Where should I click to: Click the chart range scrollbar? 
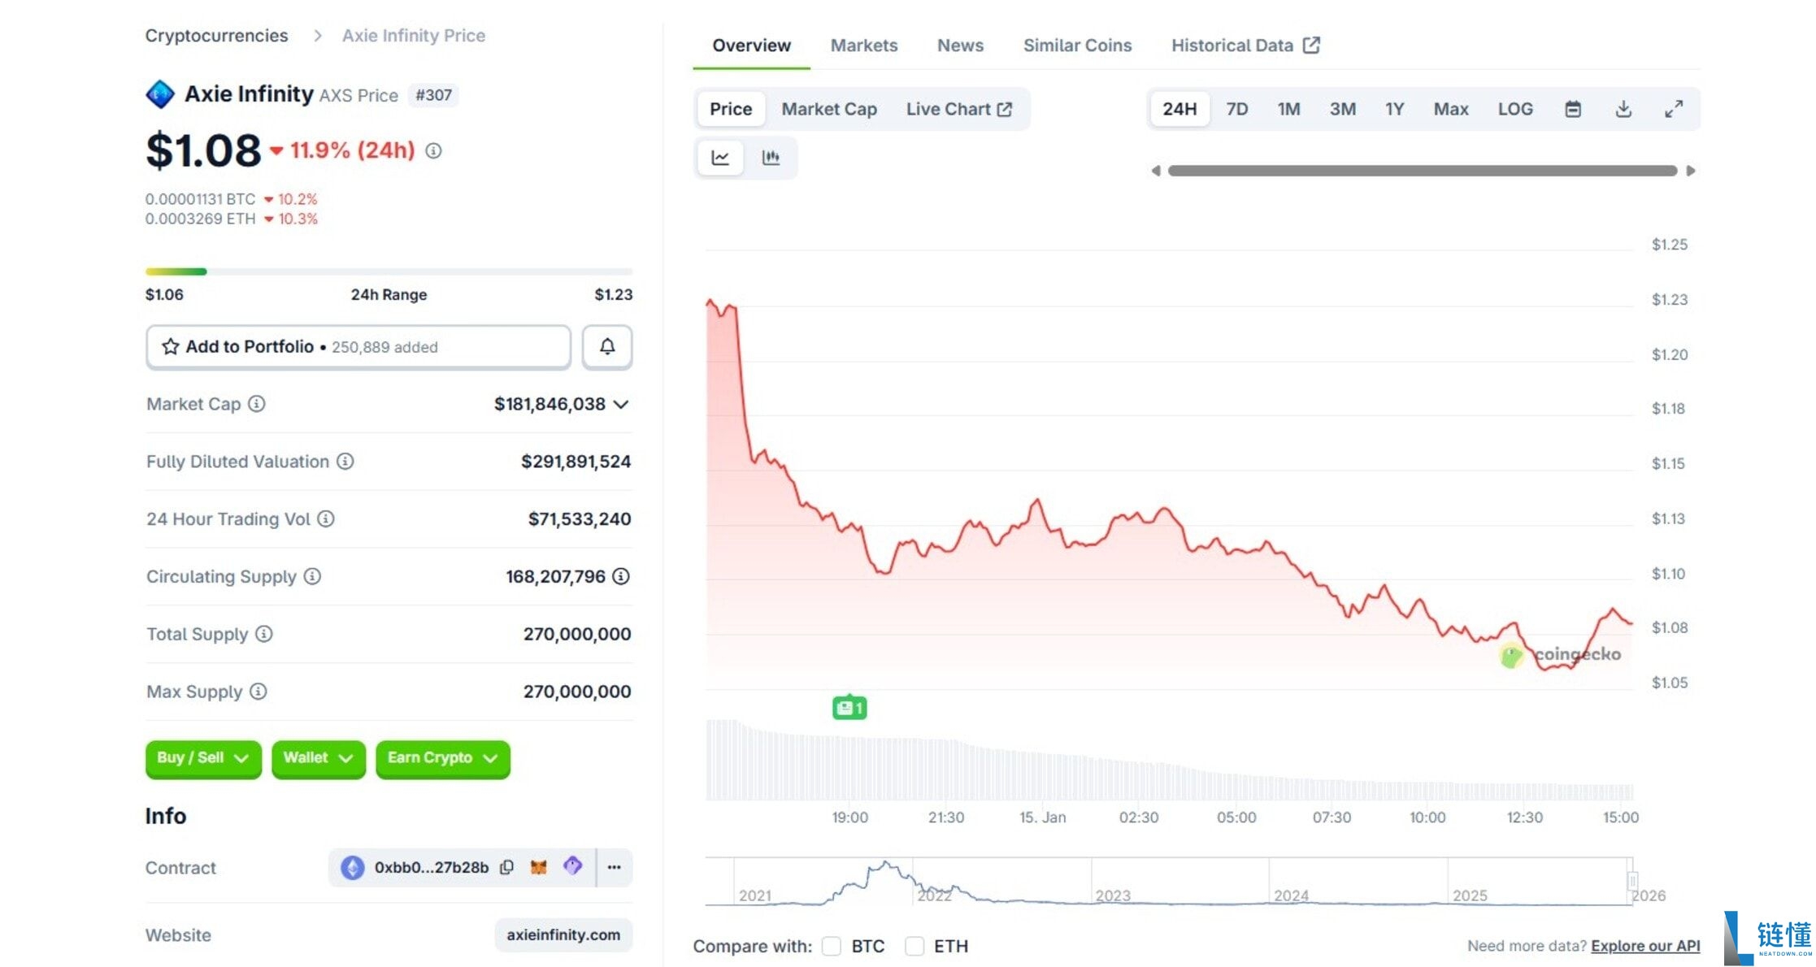tap(1423, 171)
